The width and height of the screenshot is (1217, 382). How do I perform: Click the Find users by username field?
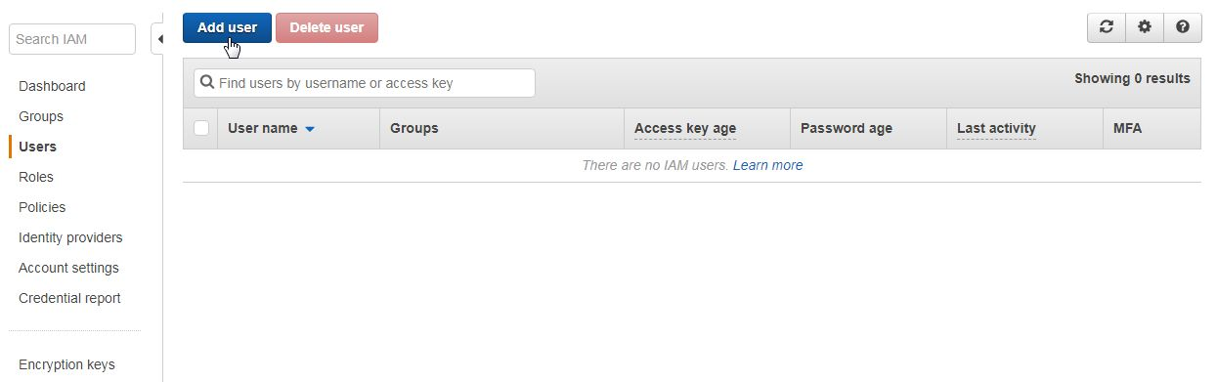tap(365, 83)
